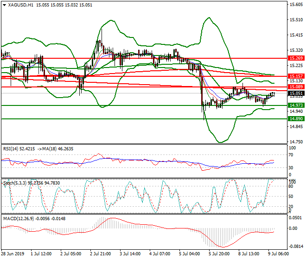Select the 28 Jun 2019 time axis label
Image resolution: width=306 pixels, height=259 pixels.
13,254
